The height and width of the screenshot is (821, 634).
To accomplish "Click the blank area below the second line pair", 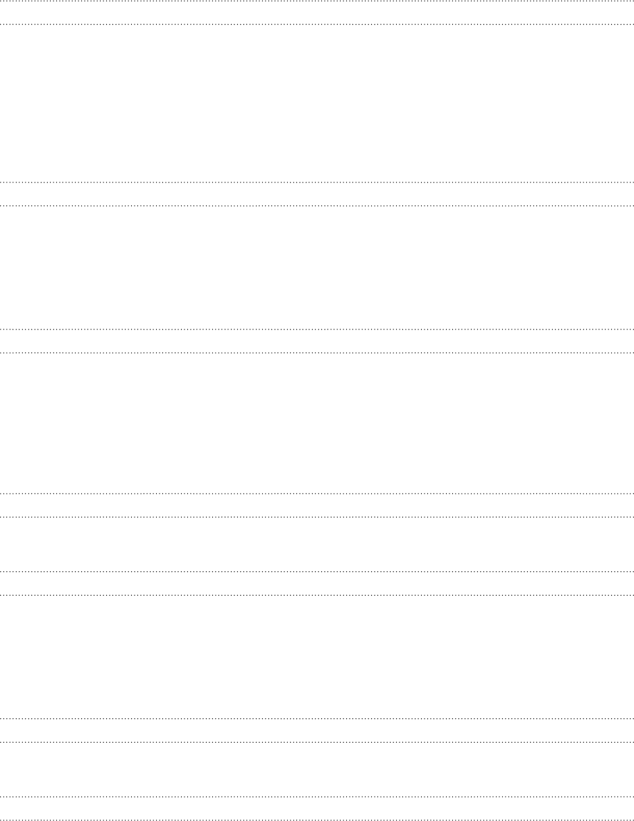I will (x=317, y=268).
